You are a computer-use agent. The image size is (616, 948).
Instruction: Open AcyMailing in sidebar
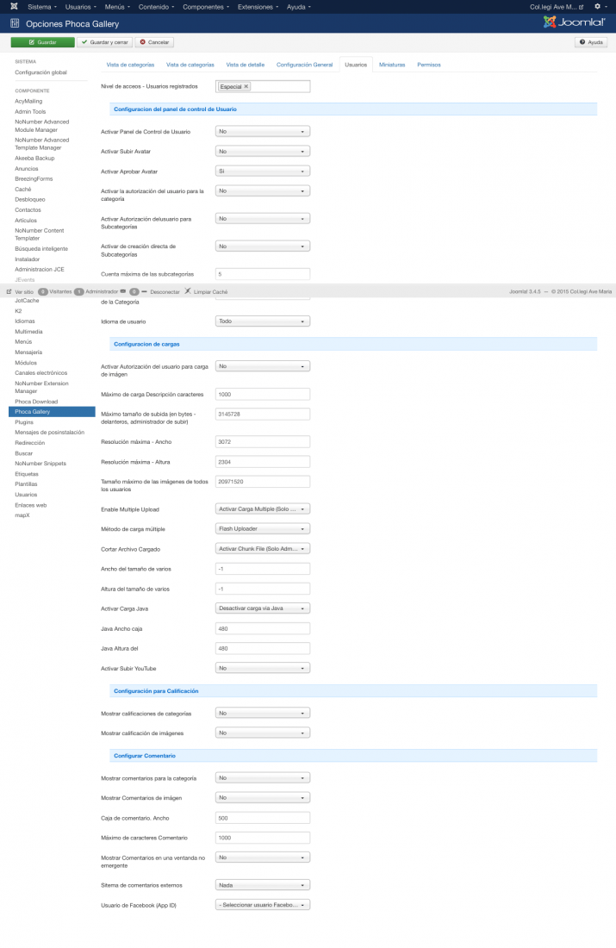[28, 102]
